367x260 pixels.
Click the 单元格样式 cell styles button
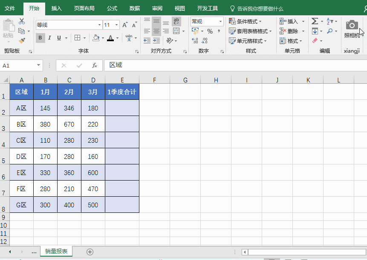tap(246, 41)
